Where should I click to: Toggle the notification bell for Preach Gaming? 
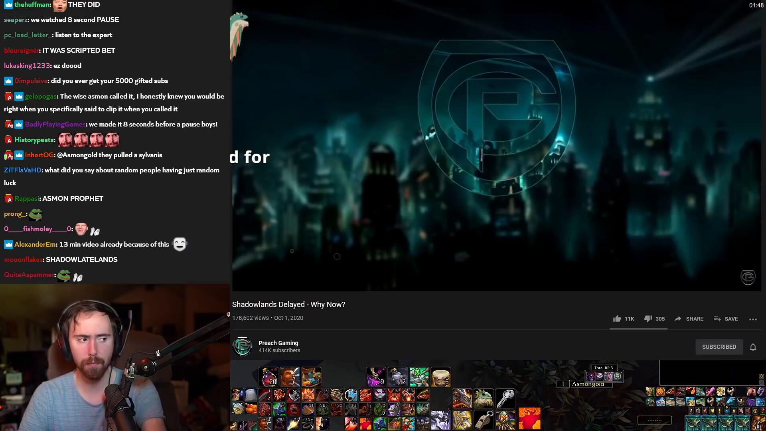click(753, 347)
